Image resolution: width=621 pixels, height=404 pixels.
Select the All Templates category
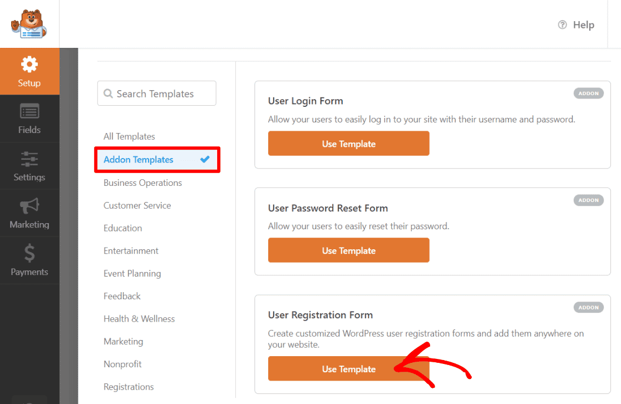(x=129, y=136)
